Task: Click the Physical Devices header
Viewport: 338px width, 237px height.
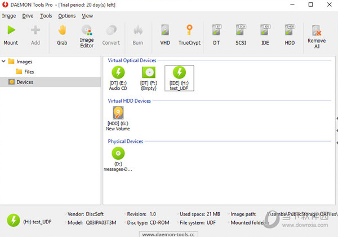Action: tap(126, 142)
